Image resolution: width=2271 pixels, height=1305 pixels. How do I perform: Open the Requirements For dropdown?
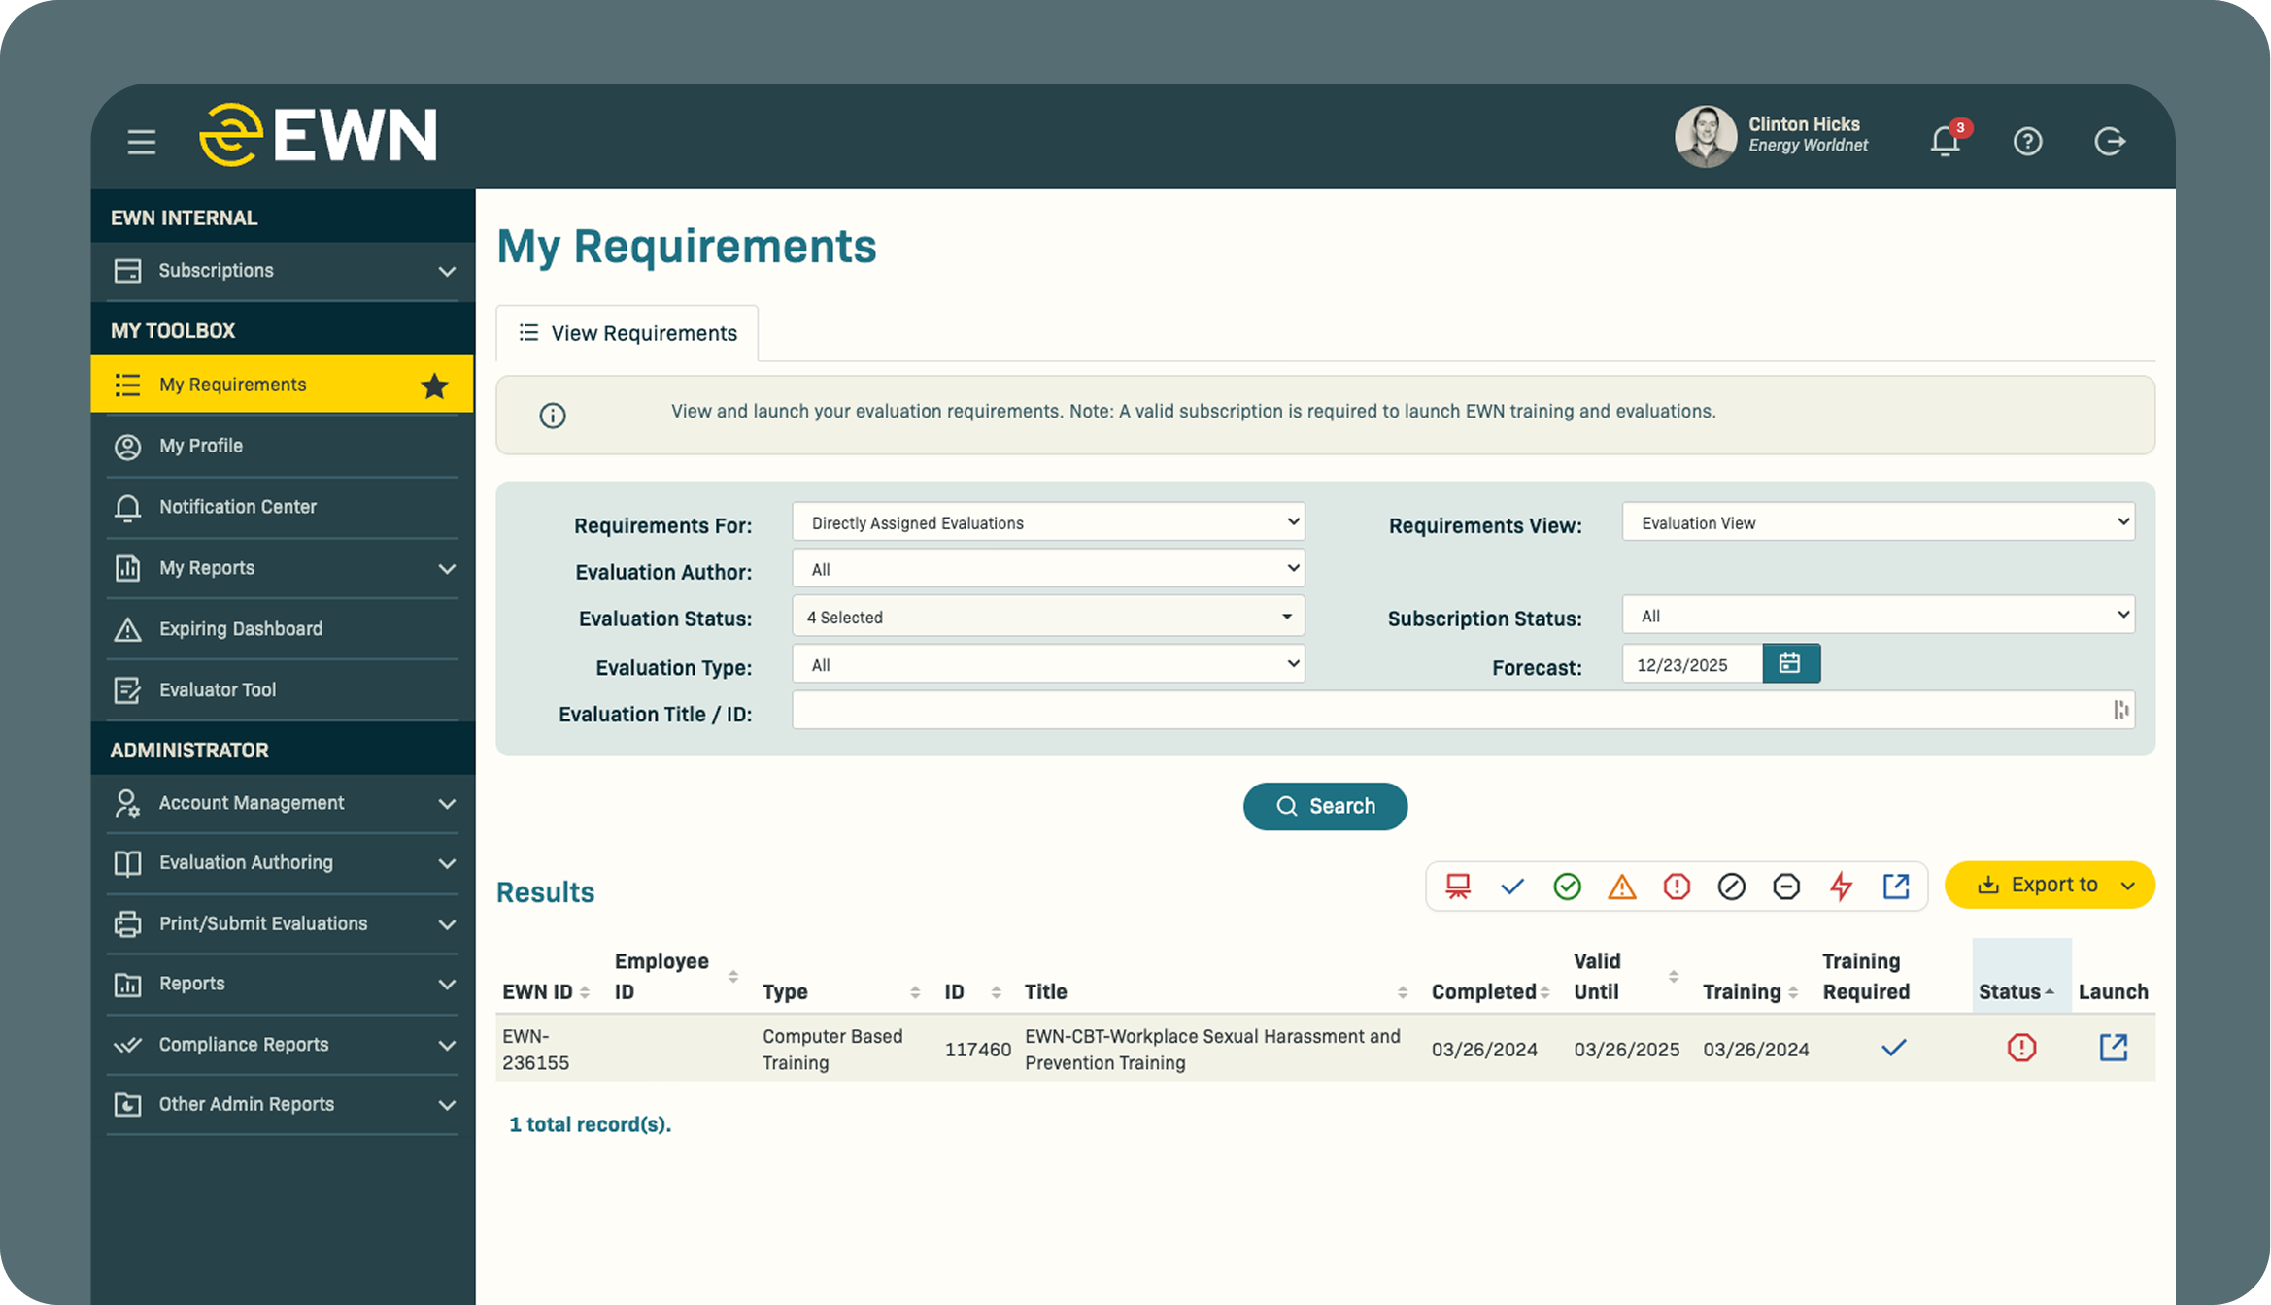click(x=1047, y=522)
